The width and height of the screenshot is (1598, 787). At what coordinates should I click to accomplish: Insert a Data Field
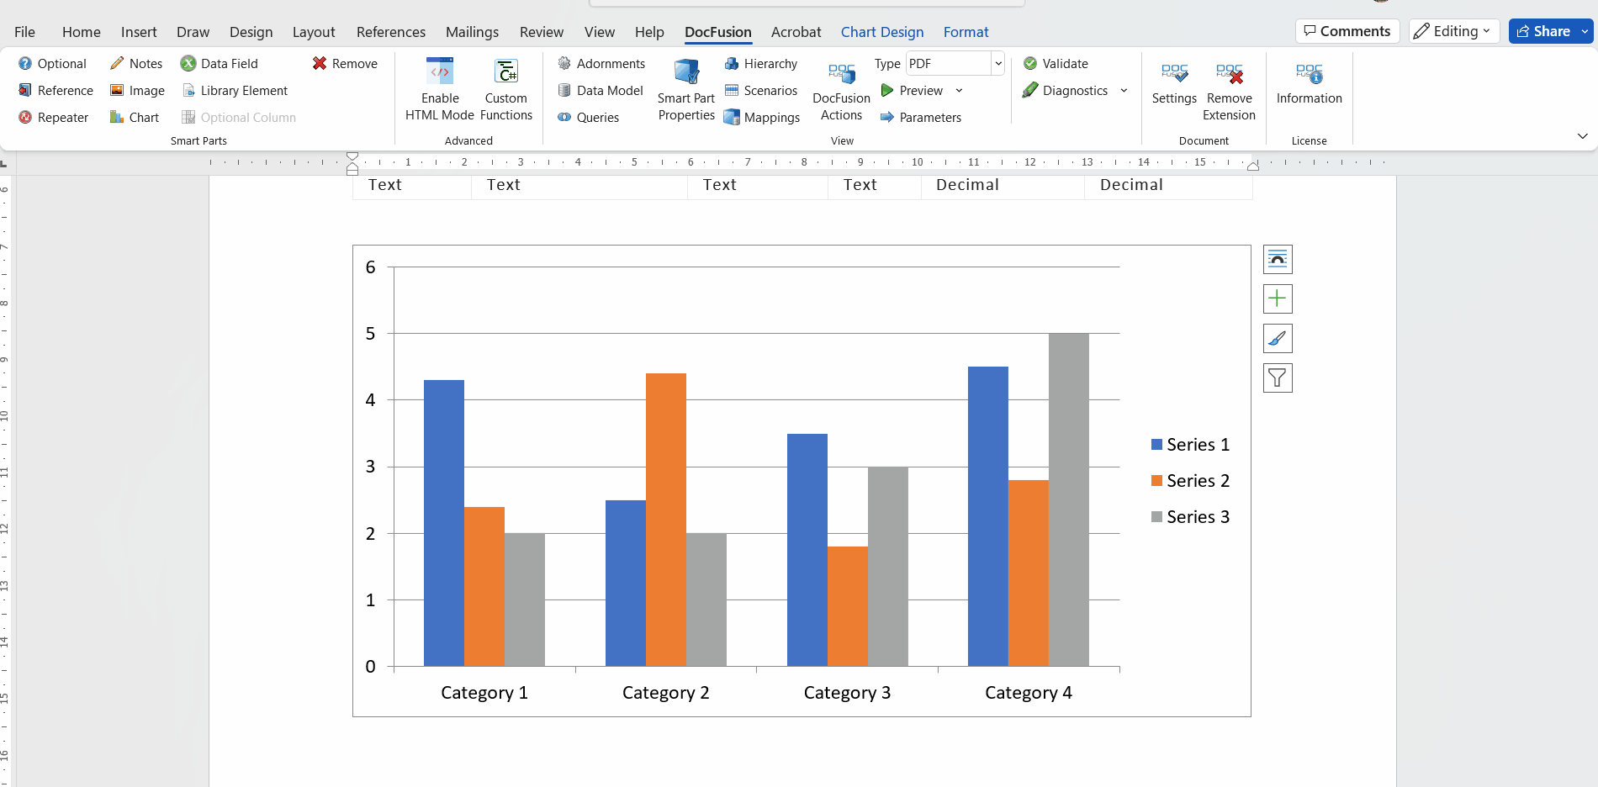coord(220,64)
